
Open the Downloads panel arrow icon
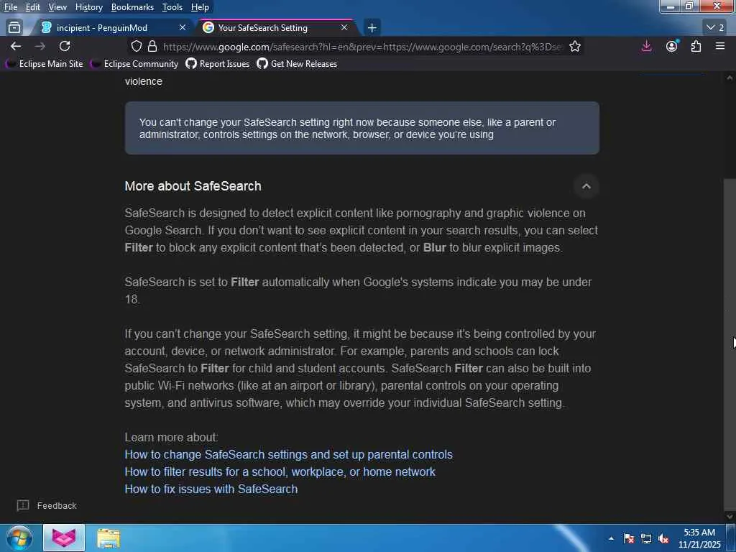[646, 46]
